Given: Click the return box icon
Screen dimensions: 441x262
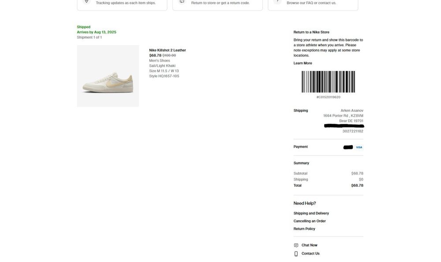Looking at the screenshot, I should 182,1.
